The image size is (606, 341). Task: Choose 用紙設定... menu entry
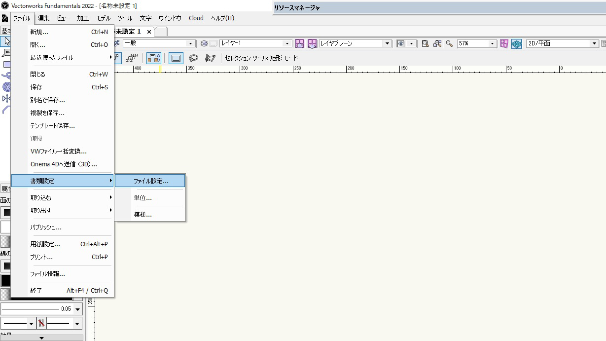click(63, 244)
